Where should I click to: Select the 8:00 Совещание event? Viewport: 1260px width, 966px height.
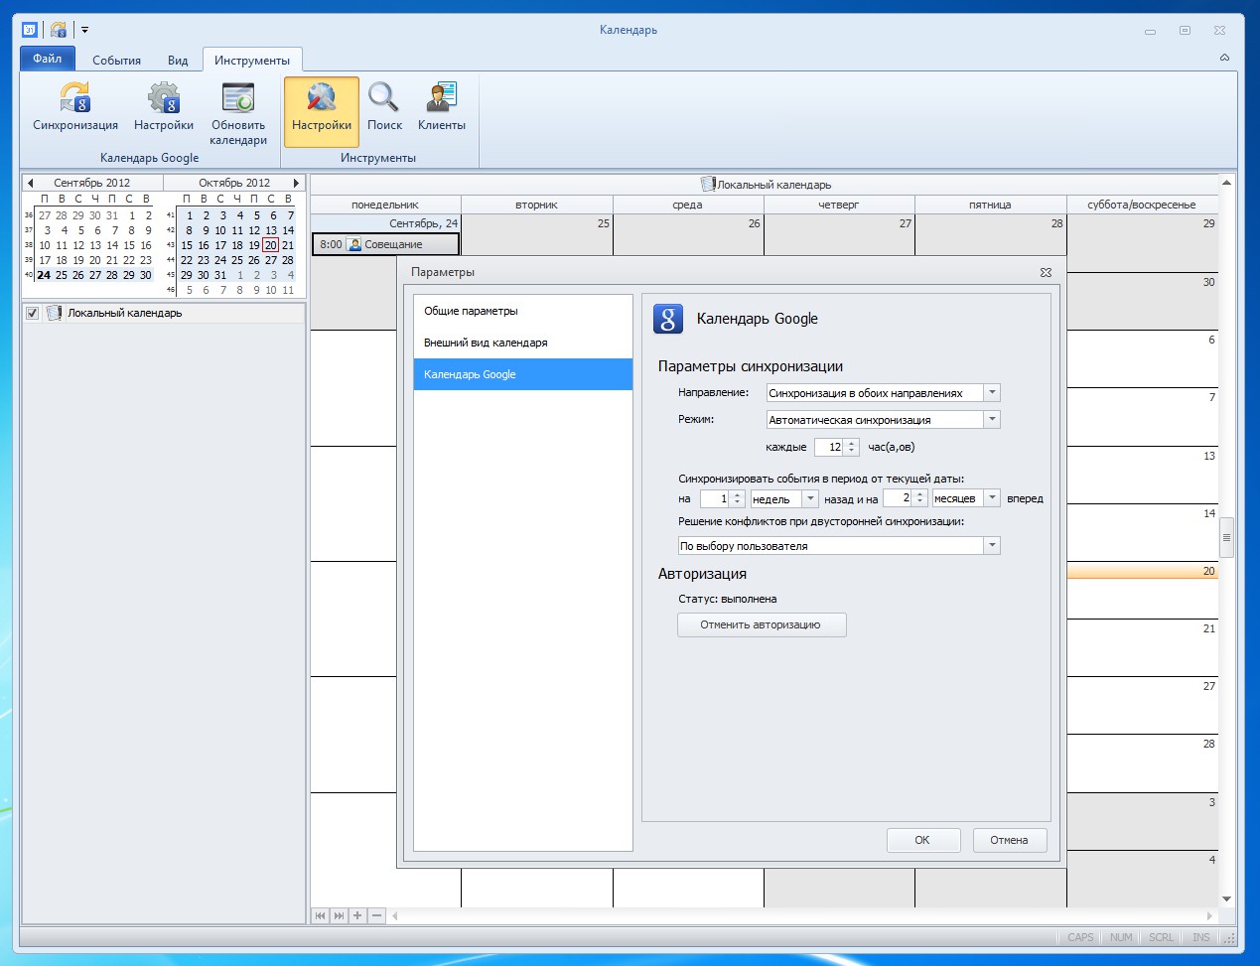(386, 244)
